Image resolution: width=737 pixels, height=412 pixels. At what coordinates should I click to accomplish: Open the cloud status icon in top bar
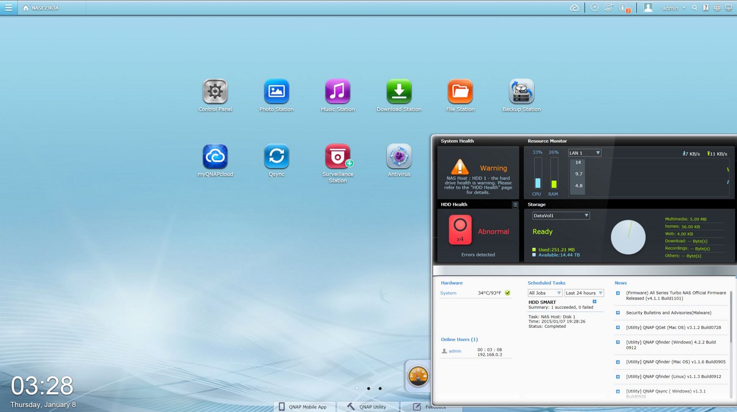(x=575, y=7)
